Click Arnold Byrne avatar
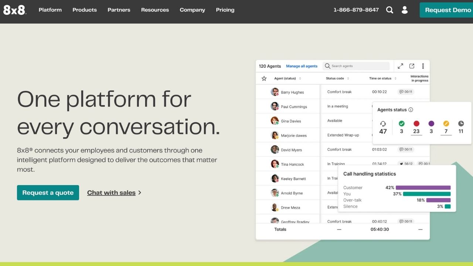The width and height of the screenshot is (473, 266). [275, 193]
